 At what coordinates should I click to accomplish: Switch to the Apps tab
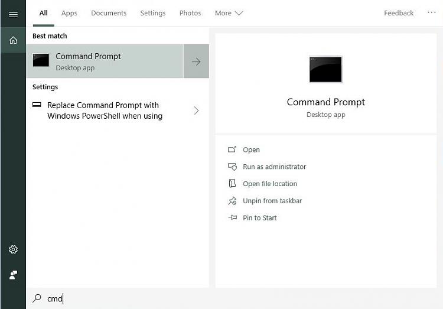pos(69,13)
